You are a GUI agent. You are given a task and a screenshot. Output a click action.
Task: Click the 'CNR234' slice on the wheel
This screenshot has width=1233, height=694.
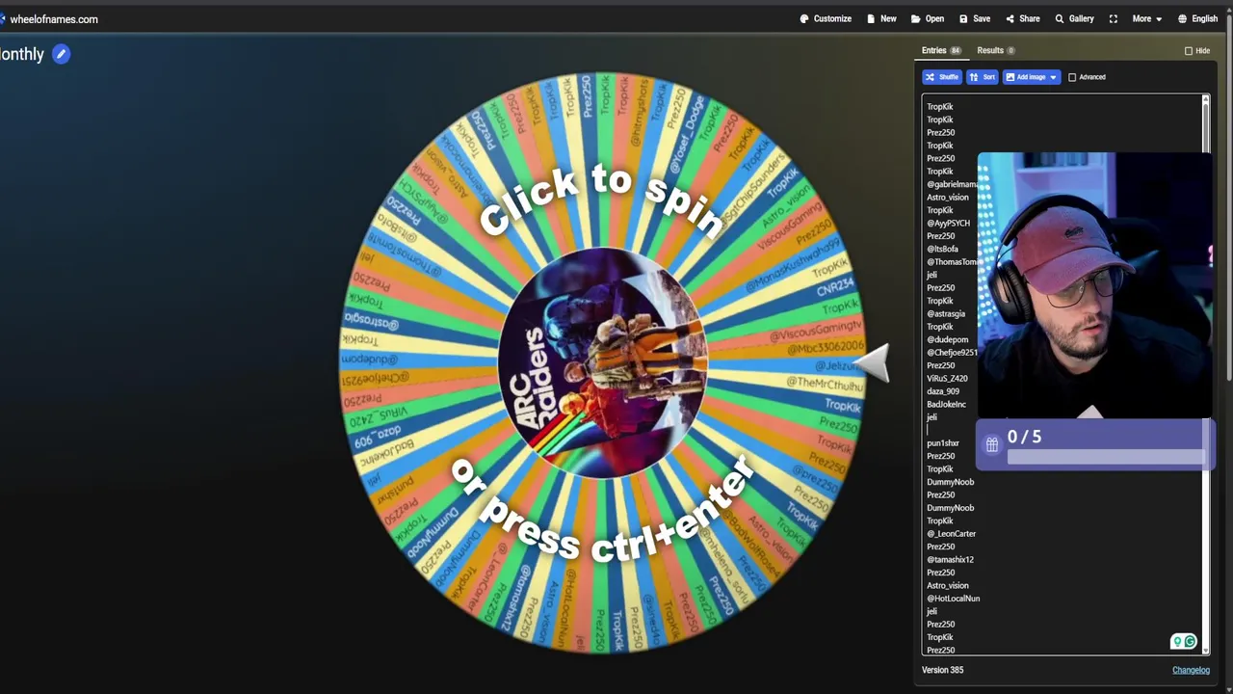pyautogui.click(x=834, y=289)
